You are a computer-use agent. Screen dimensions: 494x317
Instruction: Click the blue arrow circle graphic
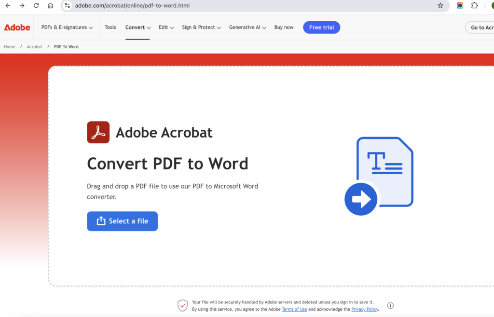tap(361, 199)
